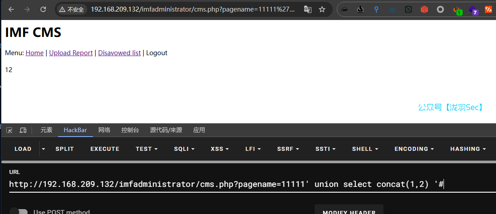Expand the ENCODING dropdown menu
The width and height of the screenshot is (496, 214).
[x=414, y=149]
